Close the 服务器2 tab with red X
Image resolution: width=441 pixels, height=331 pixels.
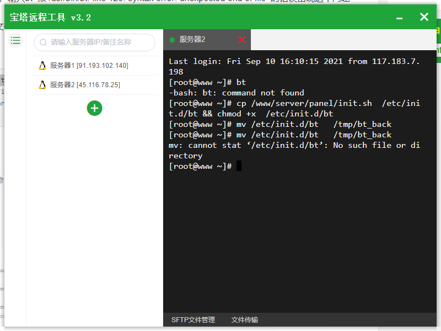(x=241, y=40)
